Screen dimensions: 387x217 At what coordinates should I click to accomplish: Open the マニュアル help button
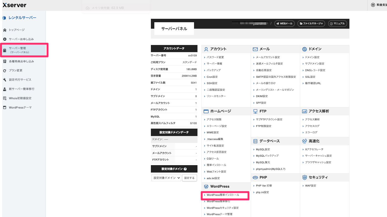[337, 23]
